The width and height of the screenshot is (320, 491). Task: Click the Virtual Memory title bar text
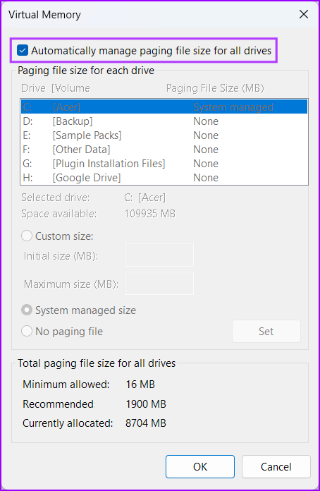(x=44, y=15)
